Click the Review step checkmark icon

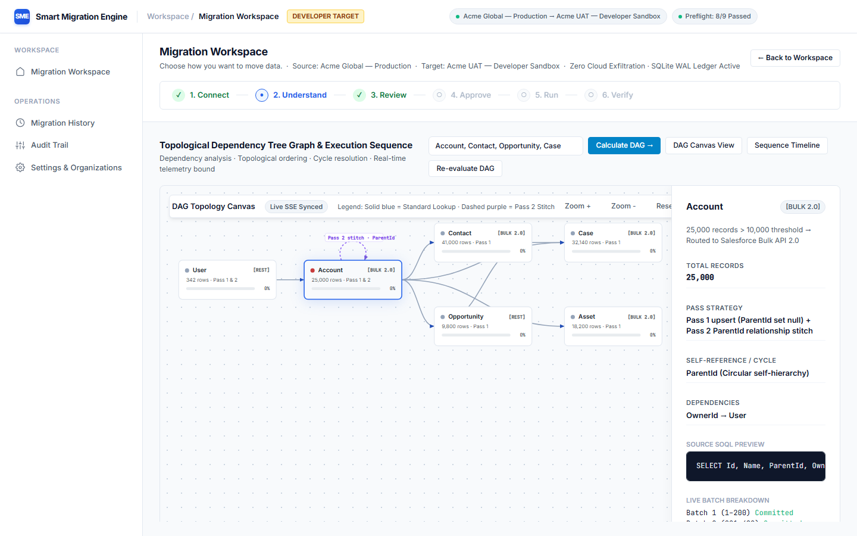point(359,95)
